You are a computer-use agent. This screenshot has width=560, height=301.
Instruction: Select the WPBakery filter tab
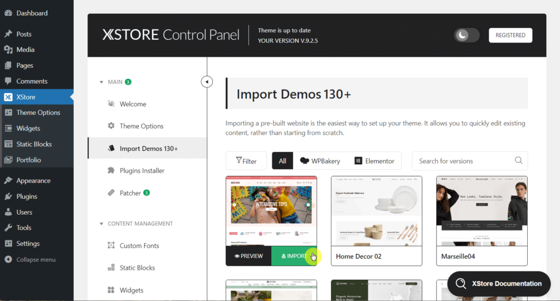(320, 161)
